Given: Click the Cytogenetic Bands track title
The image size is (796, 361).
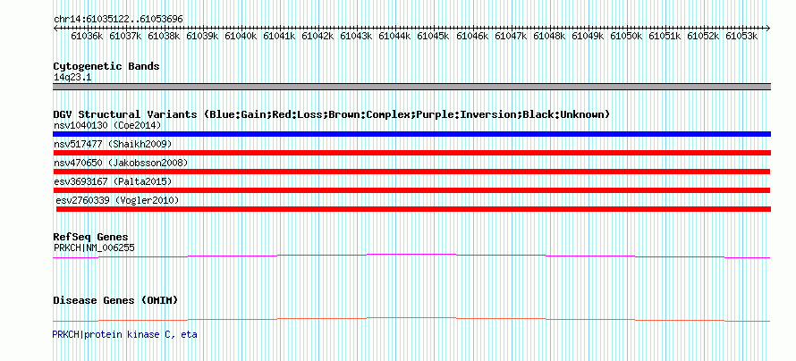Looking at the screenshot, I should (x=106, y=66).
